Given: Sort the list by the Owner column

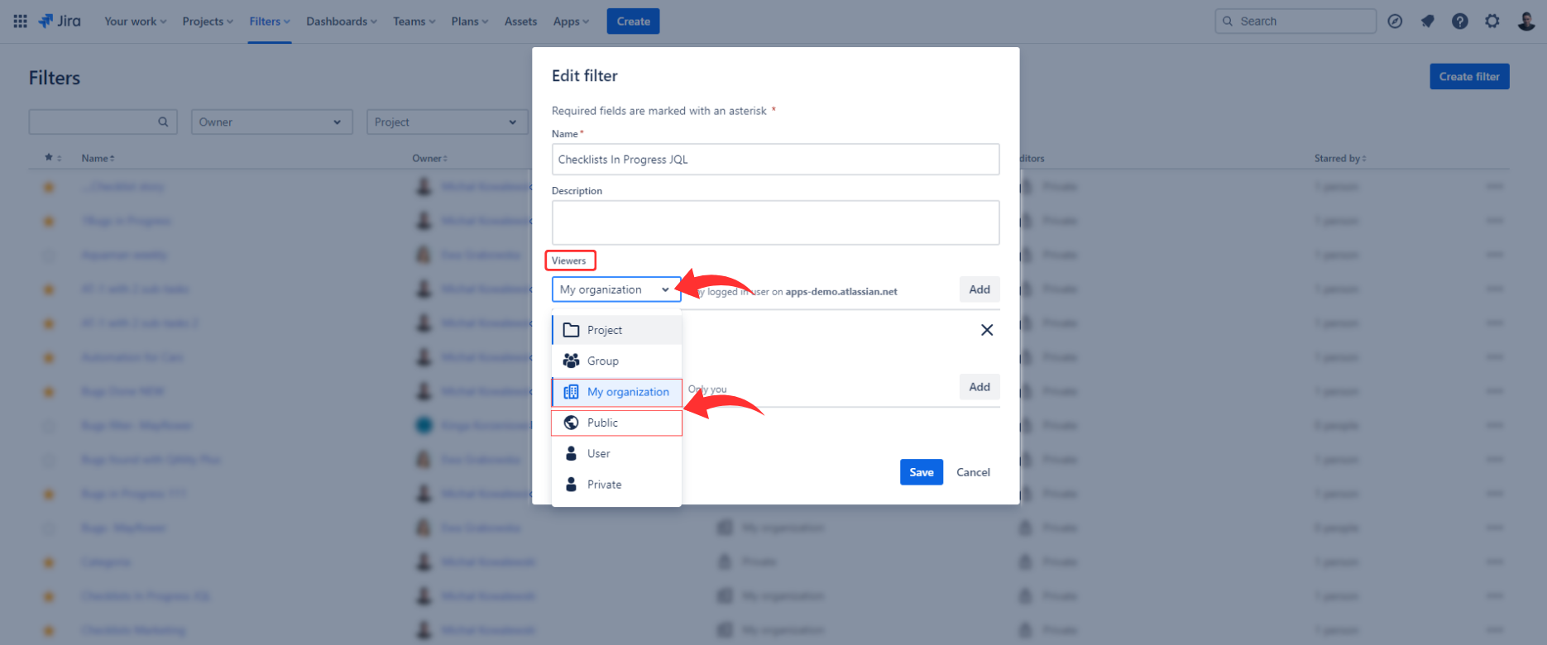Looking at the screenshot, I should pos(430,158).
